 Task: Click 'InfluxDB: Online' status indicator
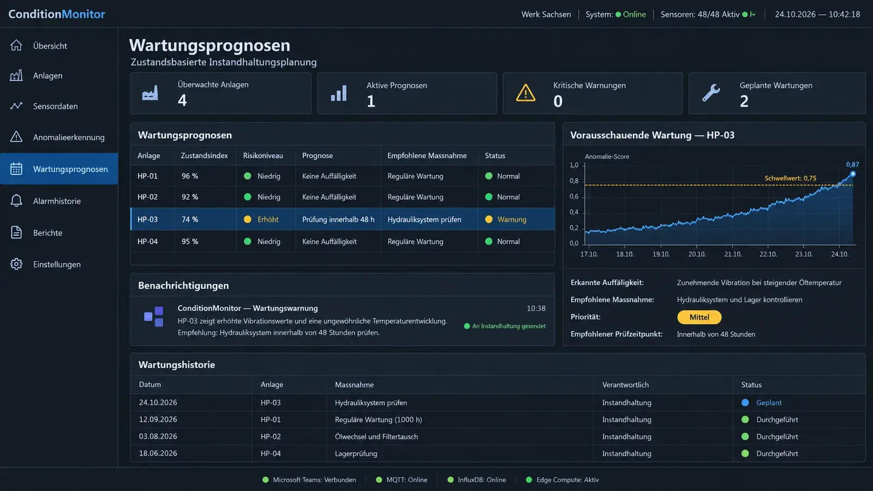click(477, 480)
